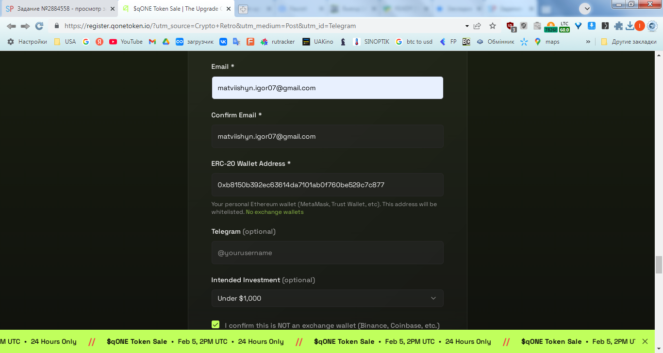Open the blue diamond extension
Viewport: 663px width, 353px height.
[578, 26]
